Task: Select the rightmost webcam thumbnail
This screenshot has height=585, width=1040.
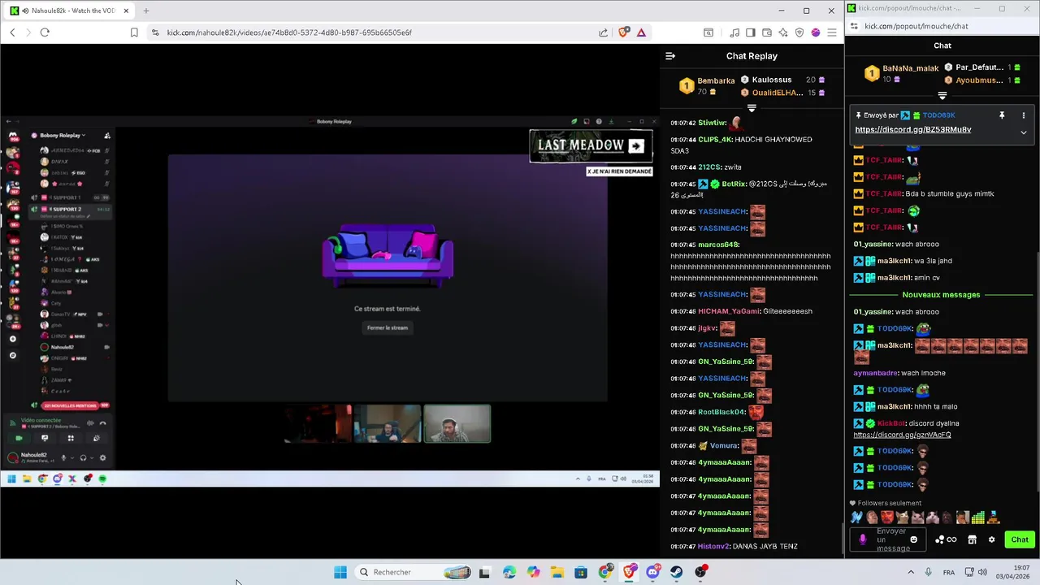Action: 457,423
